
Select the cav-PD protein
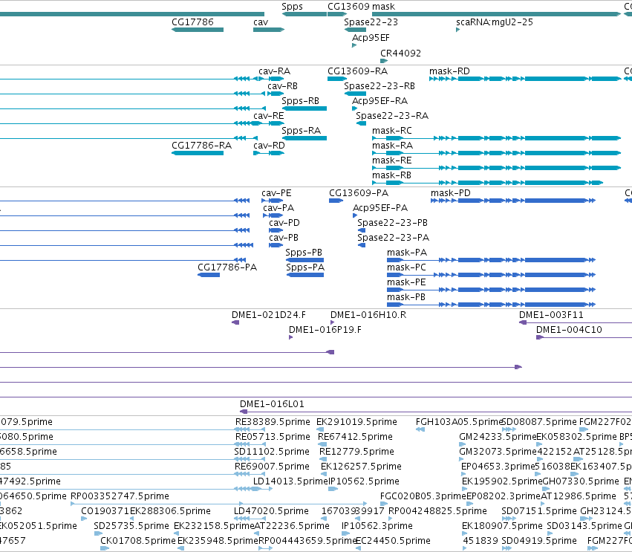[276, 230]
